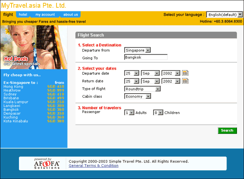
Task: Open the departure month Sep dropdown
Action: pos(150,73)
